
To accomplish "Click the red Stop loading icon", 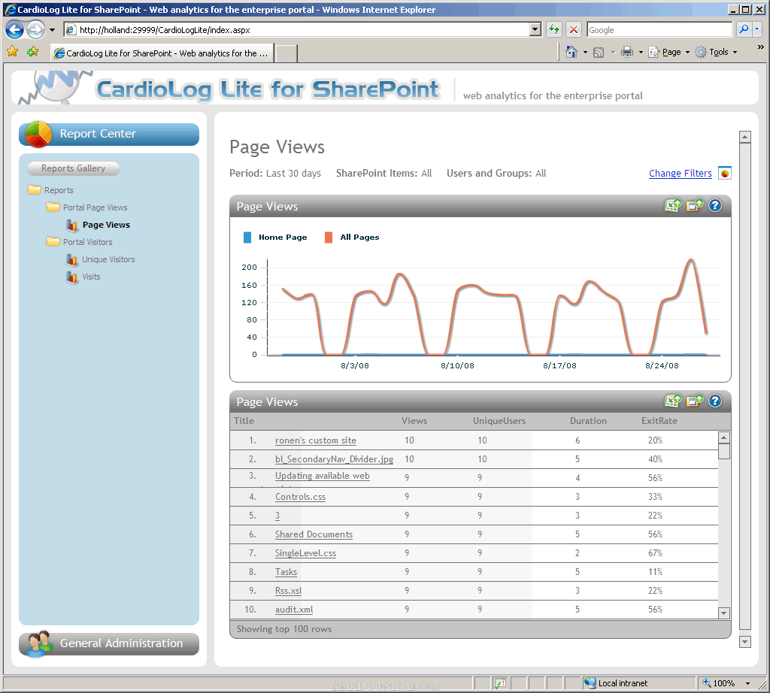I will tap(573, 29).
